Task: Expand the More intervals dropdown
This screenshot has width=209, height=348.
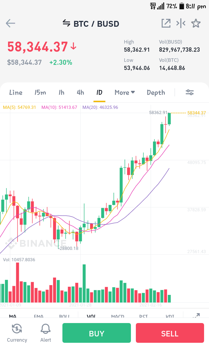Action: [x=125, y=92]
